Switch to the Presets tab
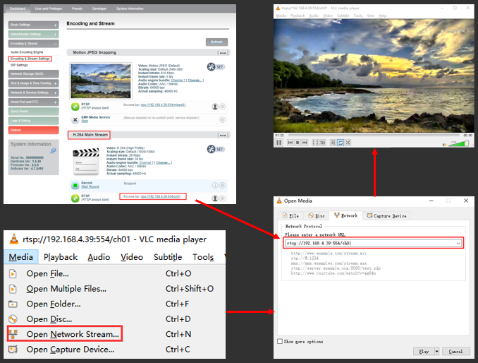 pyautogui.click(x=77, y=8)
